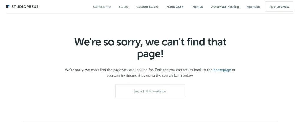This screenshot has width=302, height=132.
Task: Click the My StudioPress button
Action: tap(279, 7)
